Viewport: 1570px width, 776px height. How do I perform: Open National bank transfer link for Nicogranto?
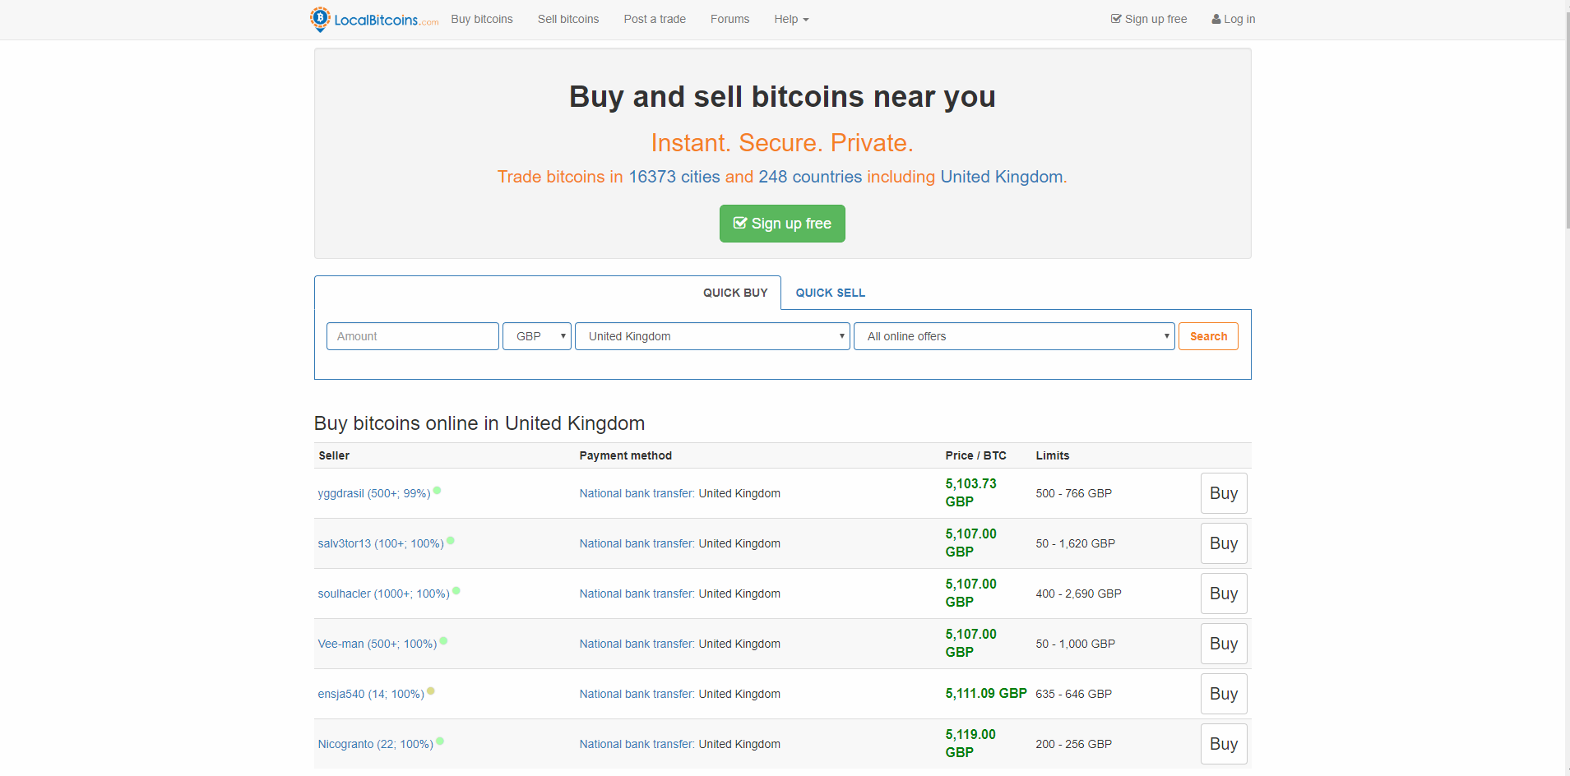coord(637,744)
